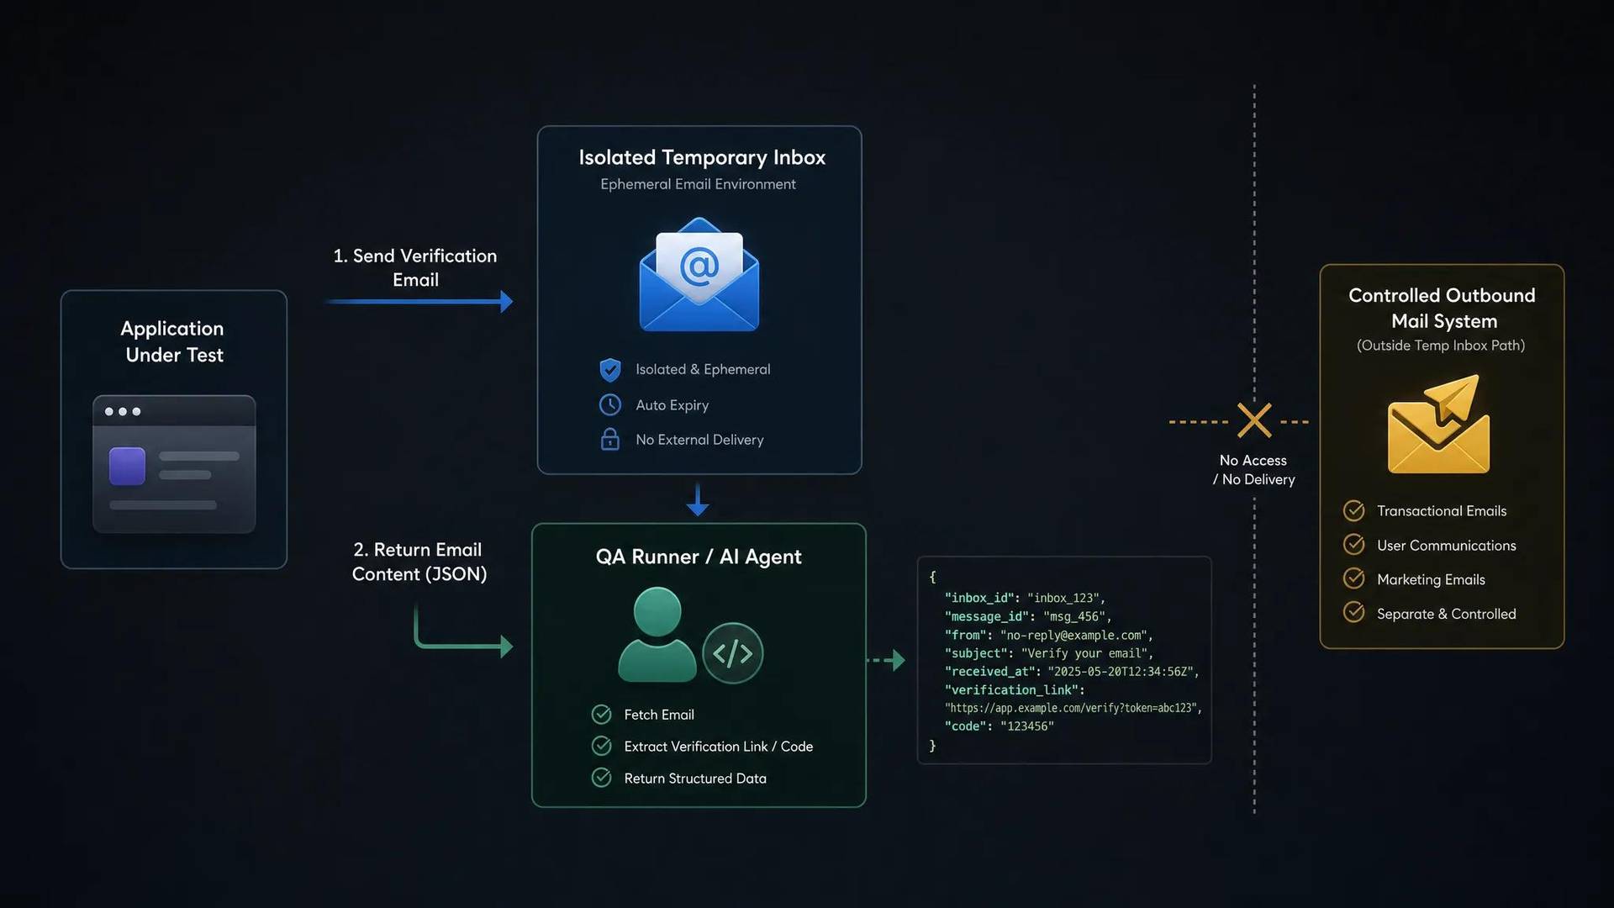Click the "code": "123456" JSON line
Screen dimensions: 1614x908
pos(1000,726)
